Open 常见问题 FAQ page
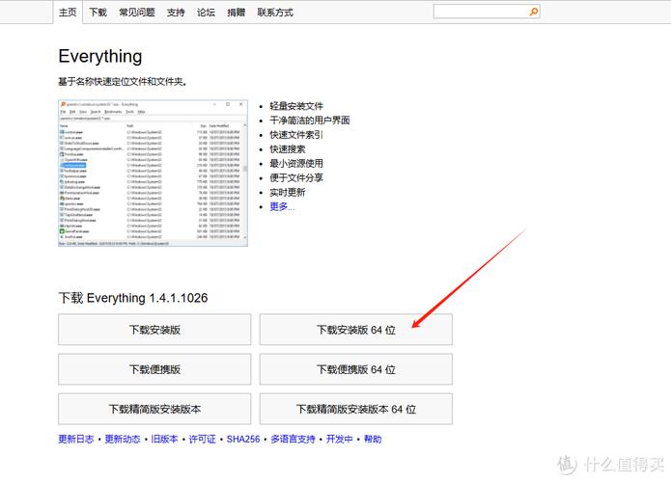671x482 pixels. (137, 13)
